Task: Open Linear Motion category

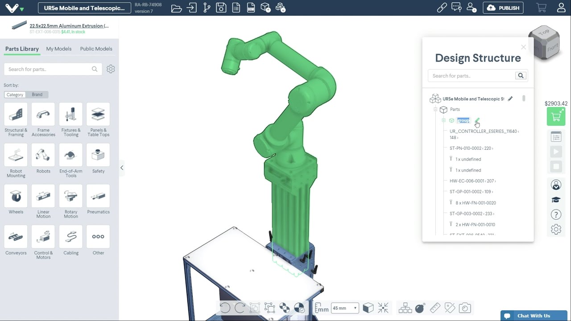Action: click(43, 202)
